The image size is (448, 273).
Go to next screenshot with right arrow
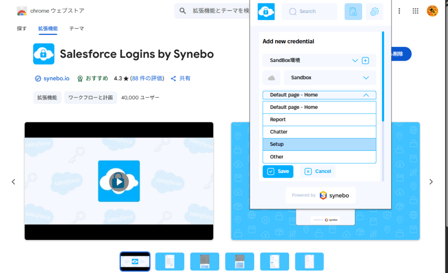tap(431, 182)
